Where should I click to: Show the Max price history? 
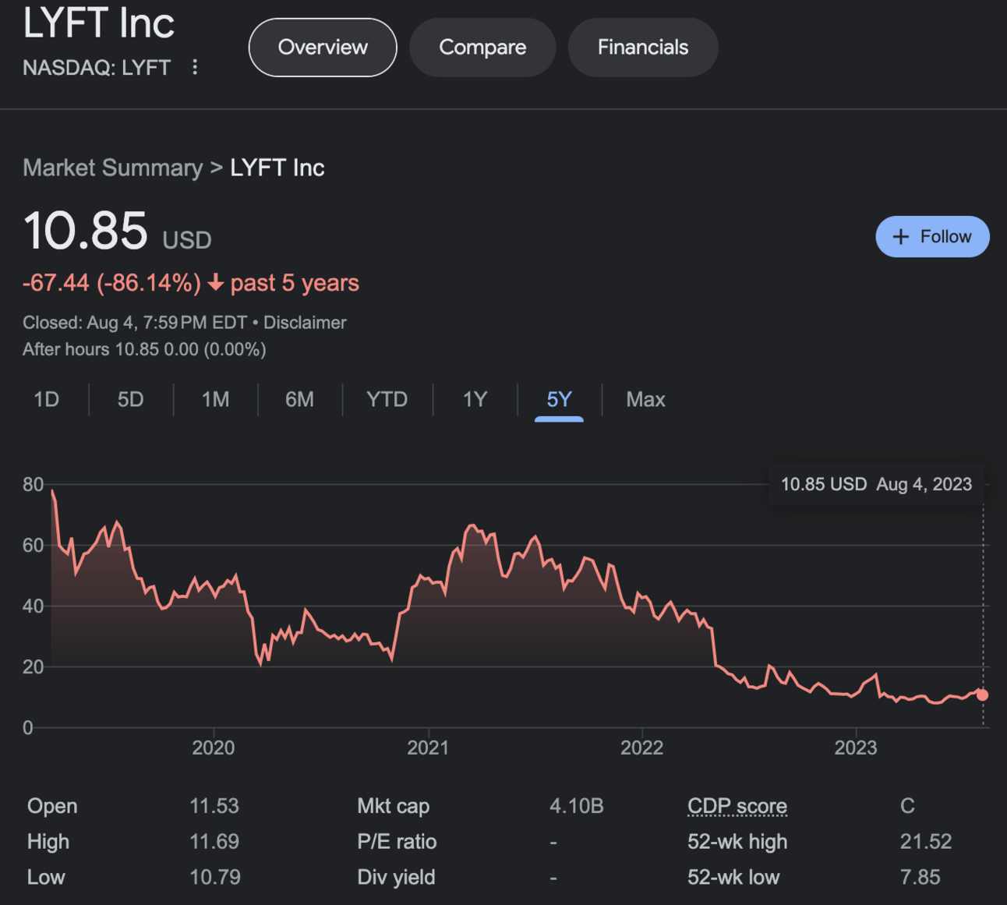tap(646, 400)
